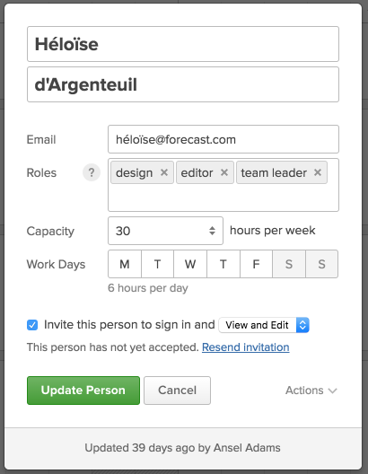Focus the first name field Héloïse
368x474 pixels.
(183, 44)
